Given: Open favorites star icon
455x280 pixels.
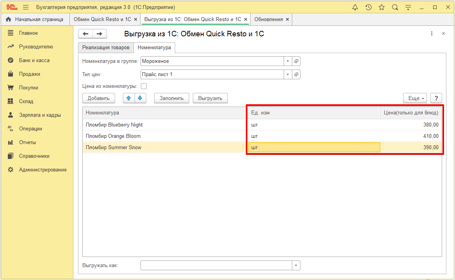Looking at the screenshot, I should pos(382,7).
